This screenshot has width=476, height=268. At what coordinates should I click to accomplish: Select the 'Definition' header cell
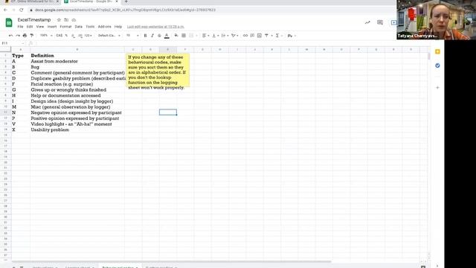(77, 56)
